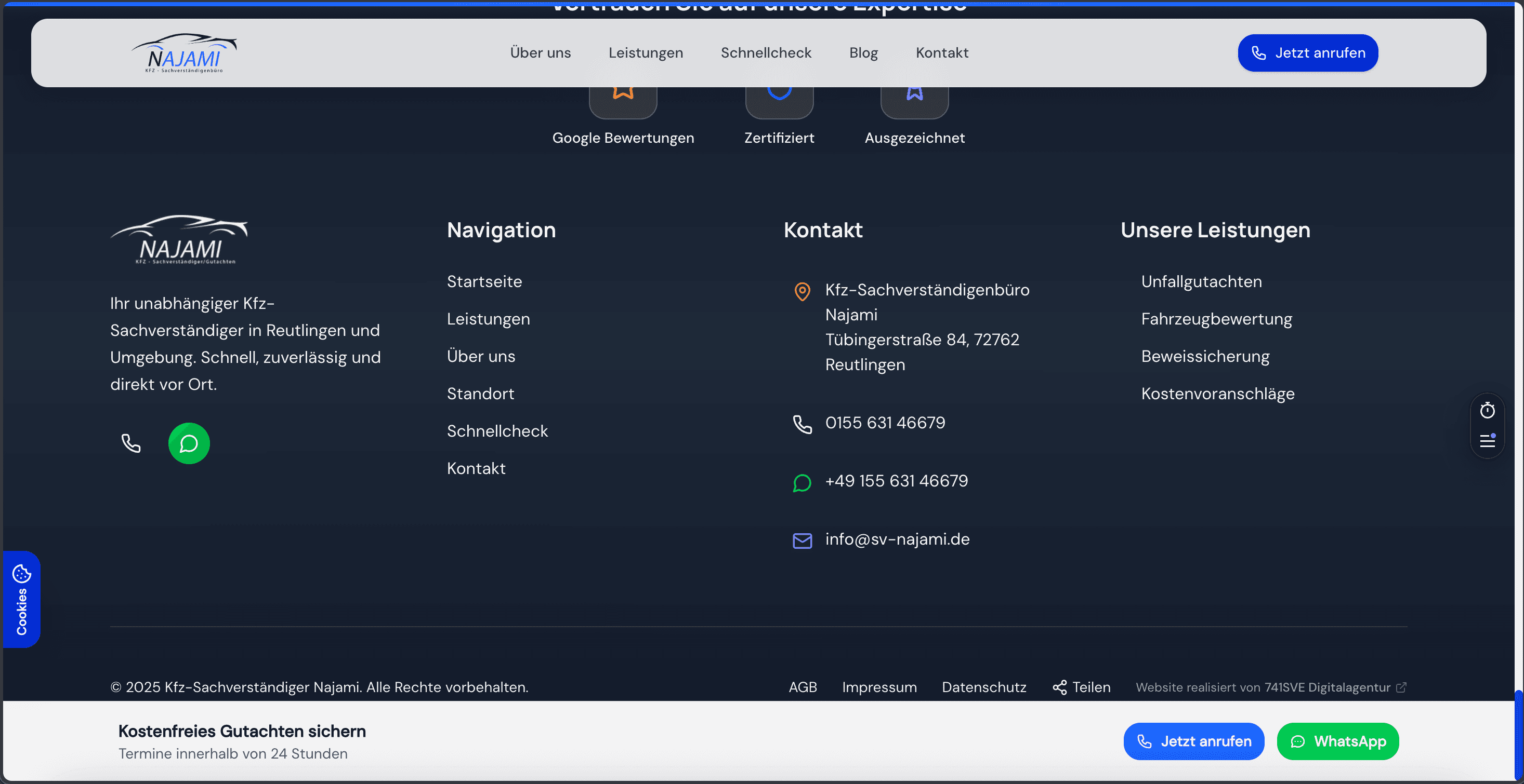The width and height of the screenshot is (1524, 784).
Task: Click the green WhatsApp button in the bottom banner
Action: [1337, 741]
